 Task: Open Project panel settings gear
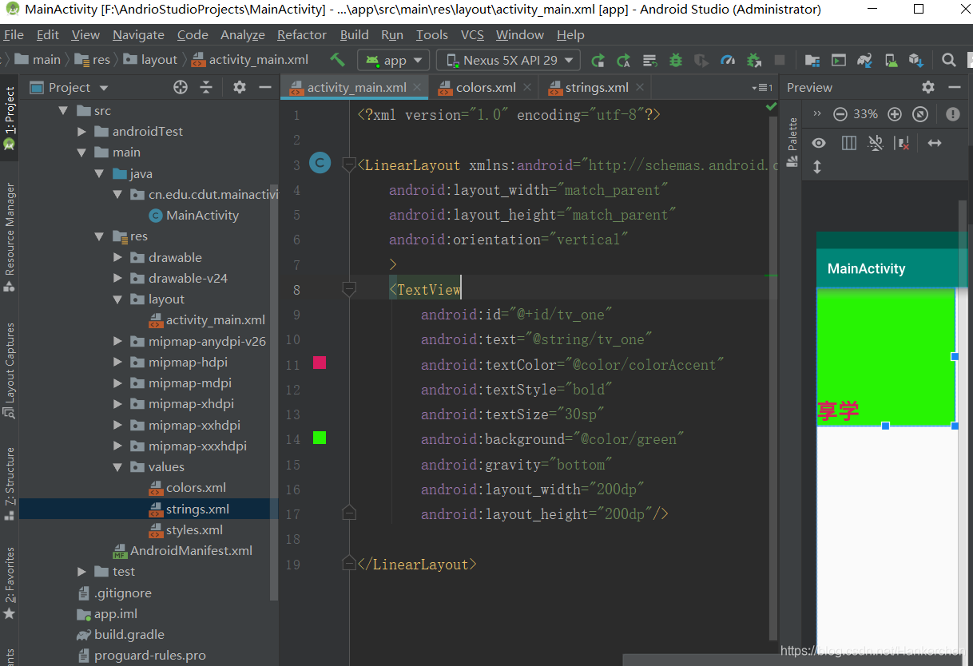pyautogui.click(x=240, y=87)
